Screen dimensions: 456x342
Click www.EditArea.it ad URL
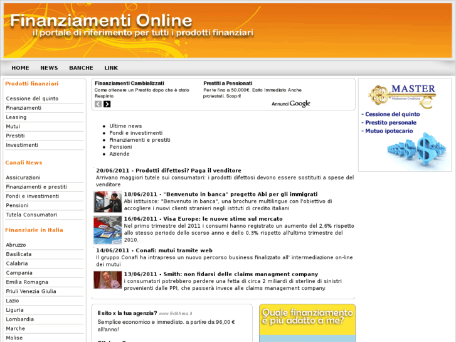[176, 314]
